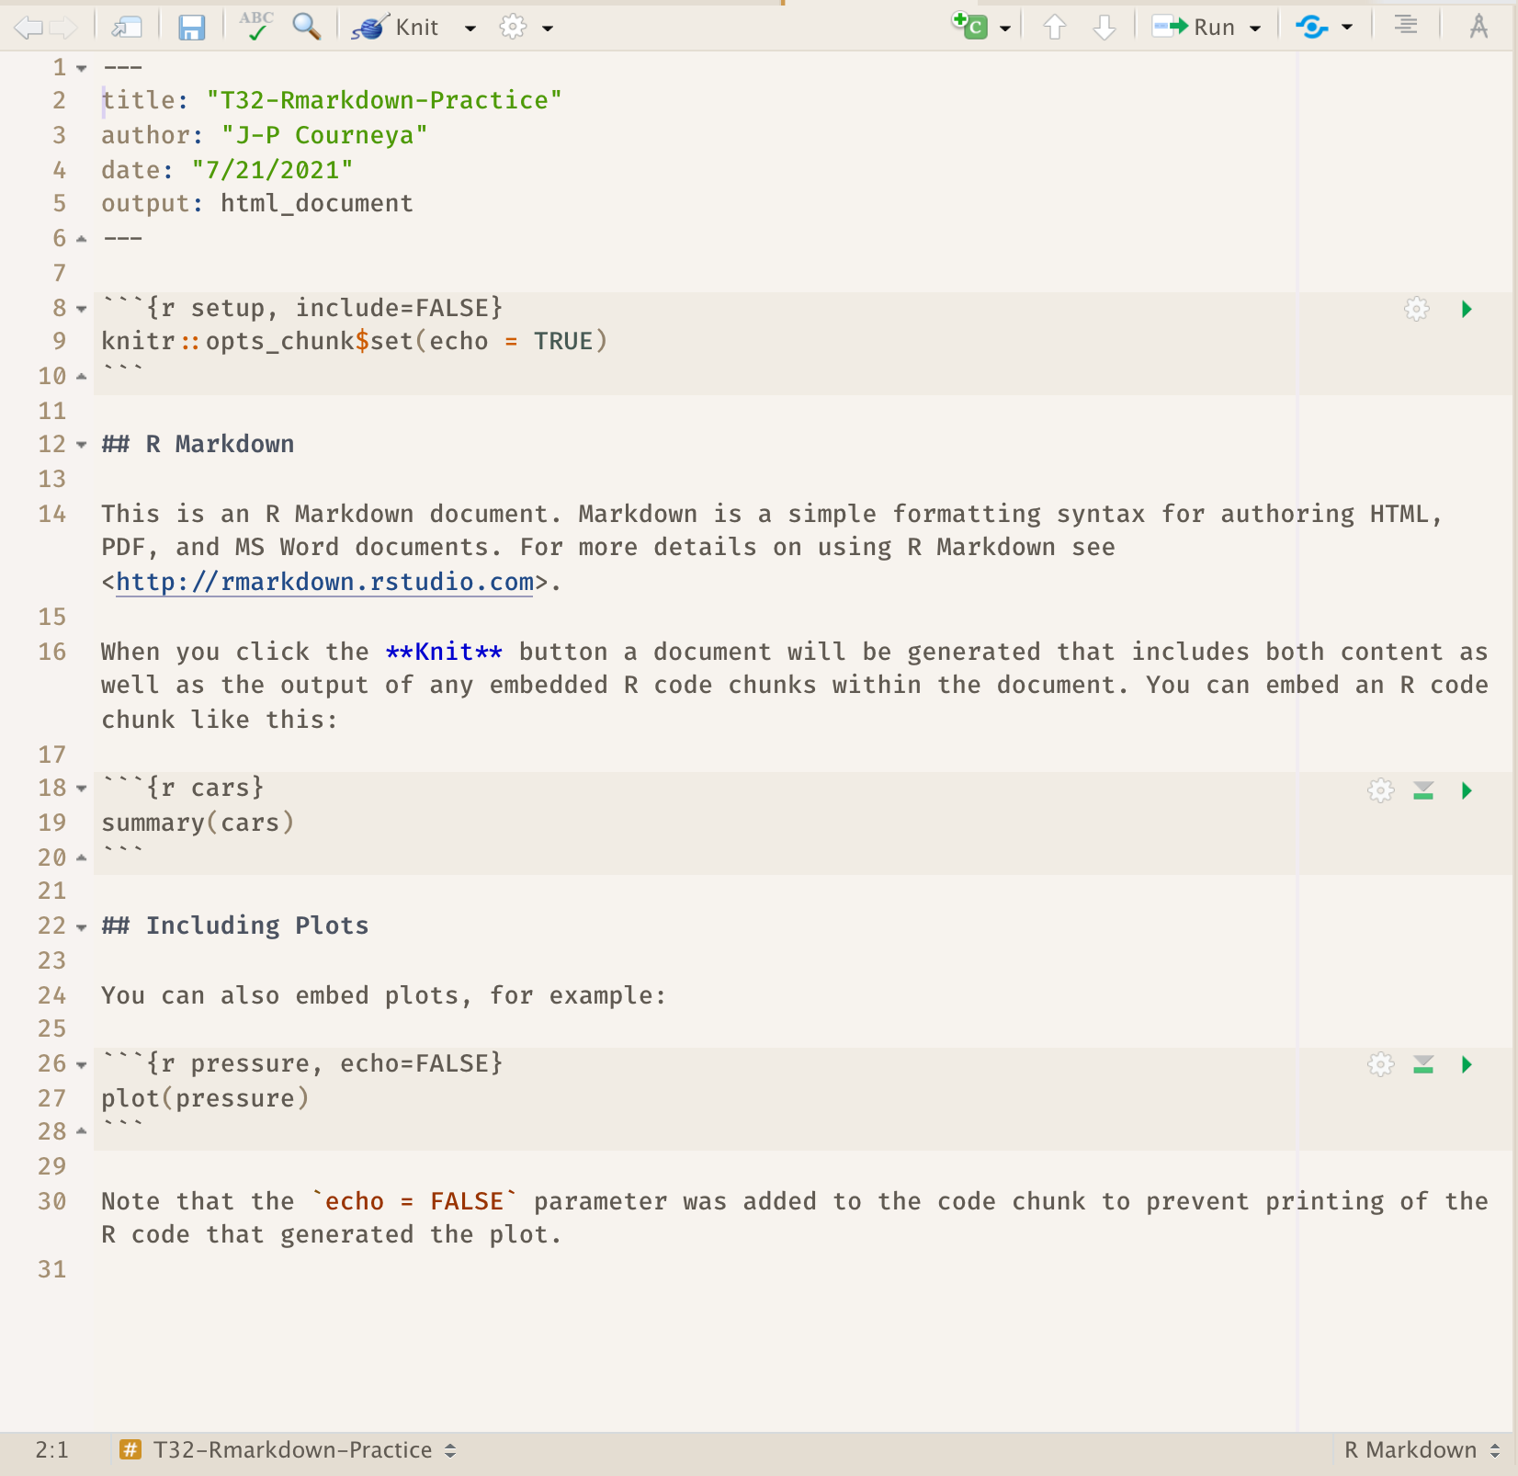
Task: Go to previous section/chunk arrow
Action: [x=1054, y=28]
